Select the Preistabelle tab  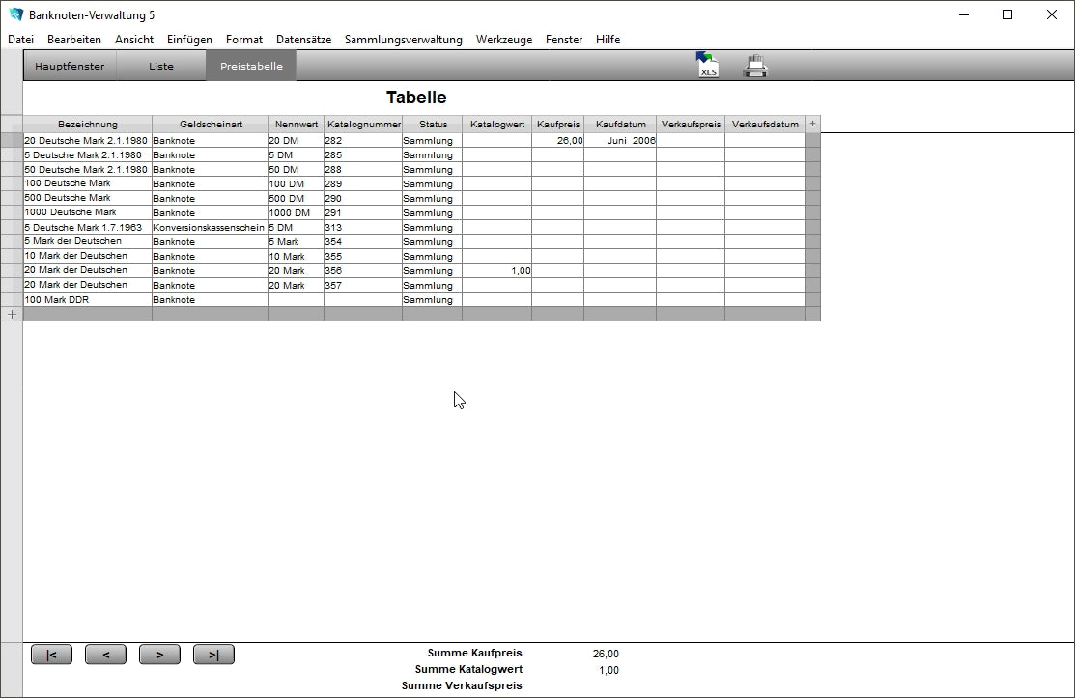click(251, 67)
